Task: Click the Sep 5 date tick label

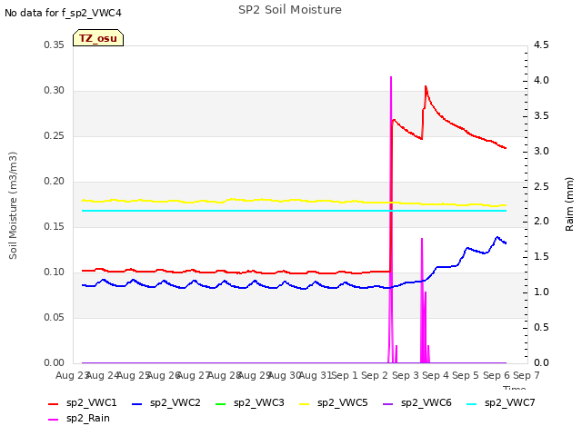Action: 466,376
